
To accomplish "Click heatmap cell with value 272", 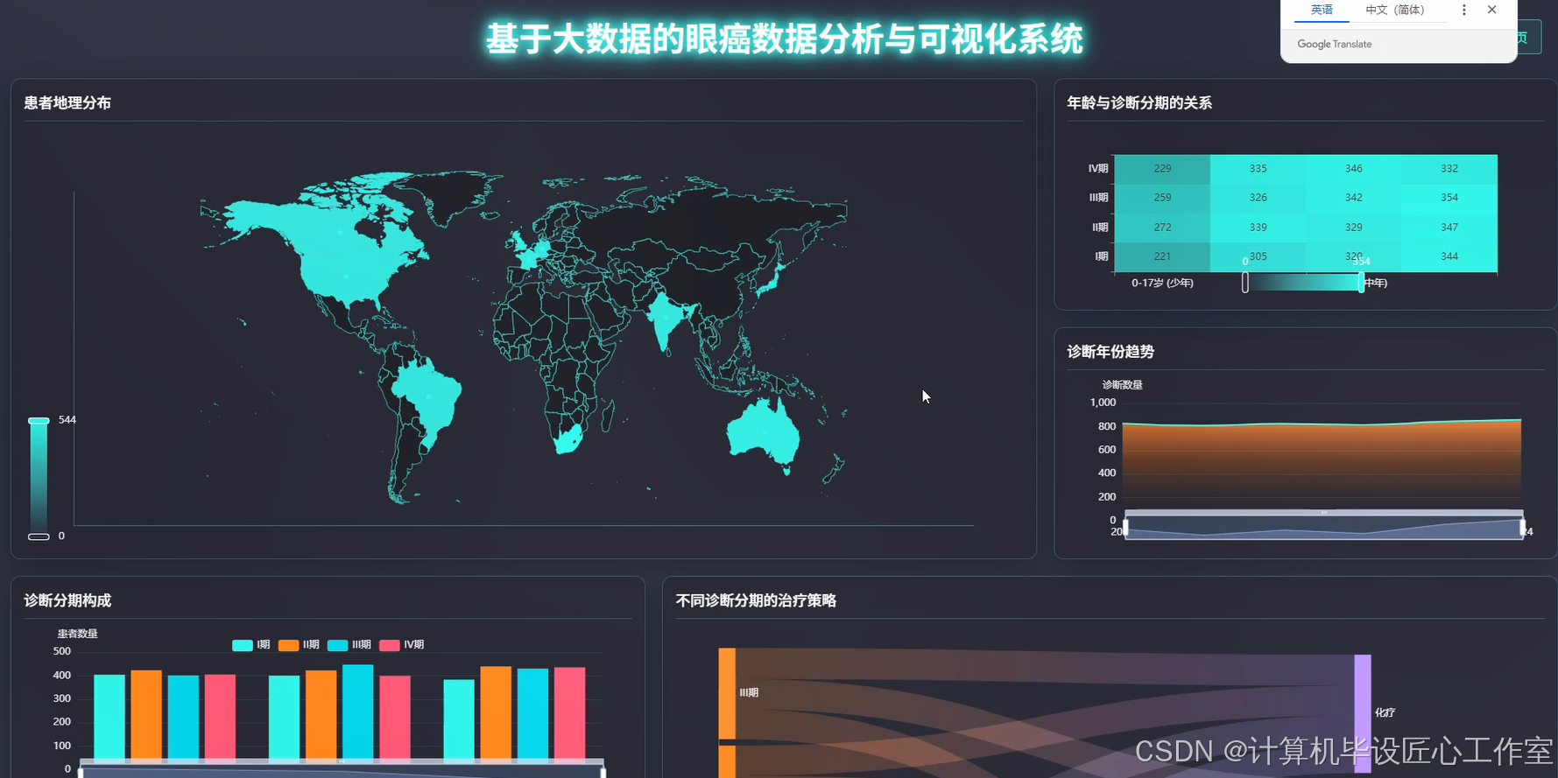I will coord(1162,228).
